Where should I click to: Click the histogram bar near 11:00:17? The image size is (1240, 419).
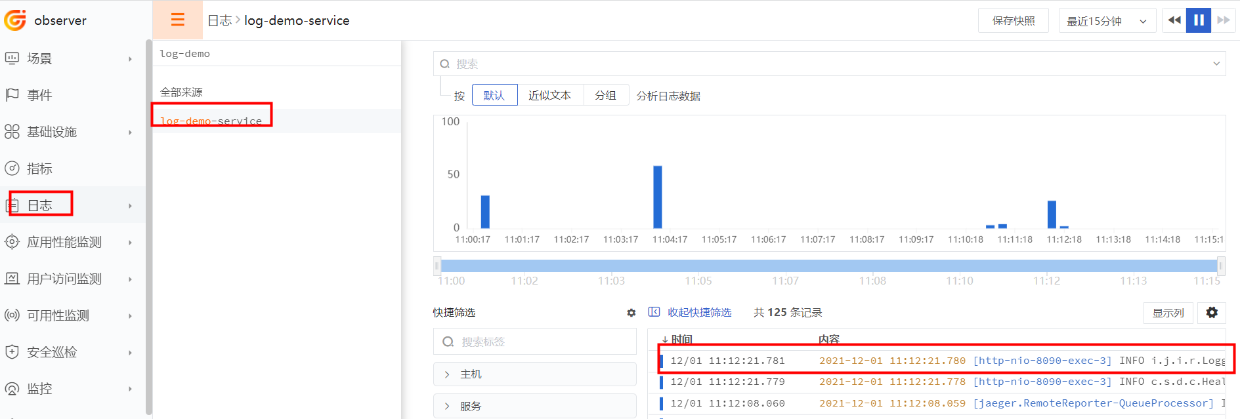[x=485, y=212]
